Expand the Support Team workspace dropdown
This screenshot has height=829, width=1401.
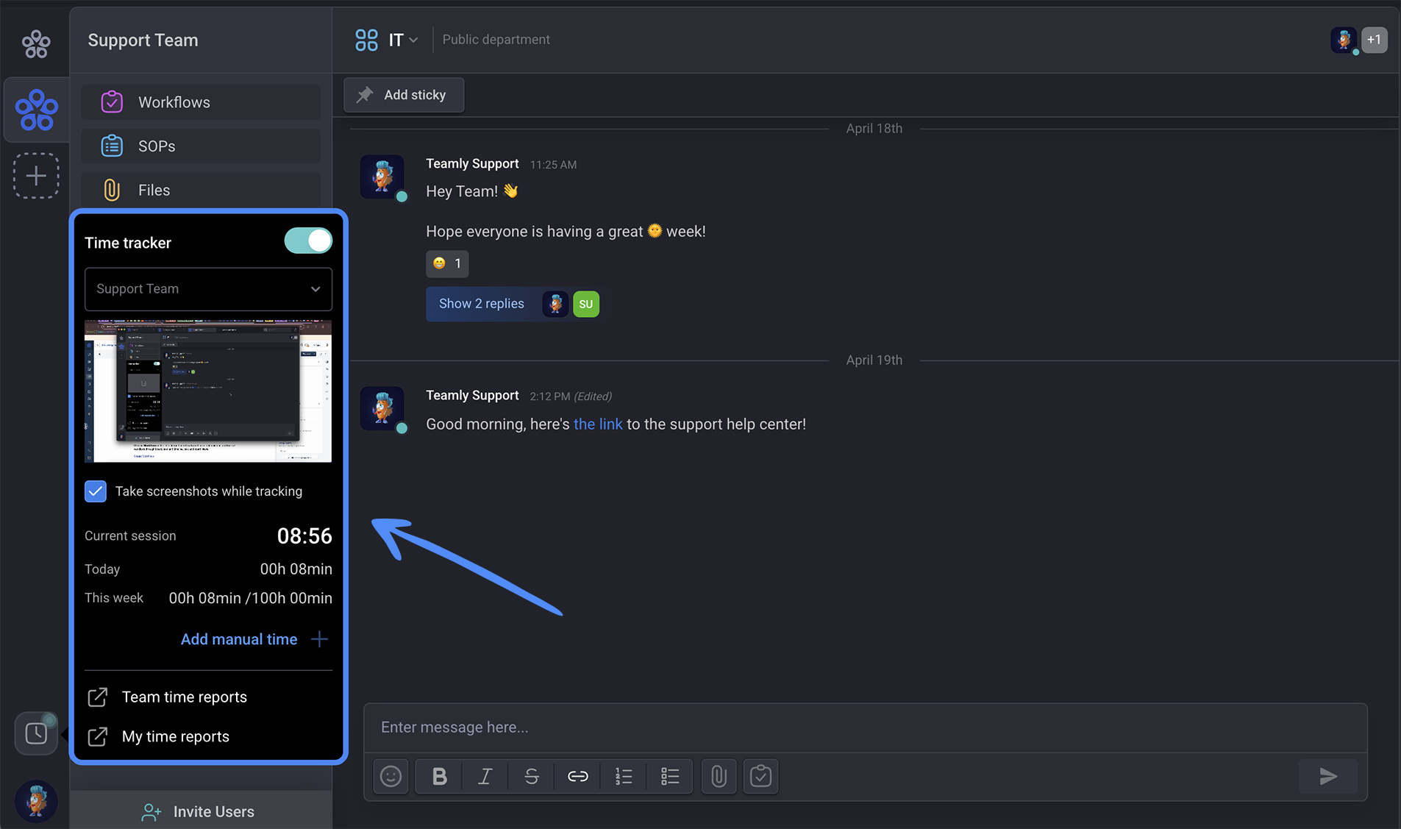click(208, 289)
